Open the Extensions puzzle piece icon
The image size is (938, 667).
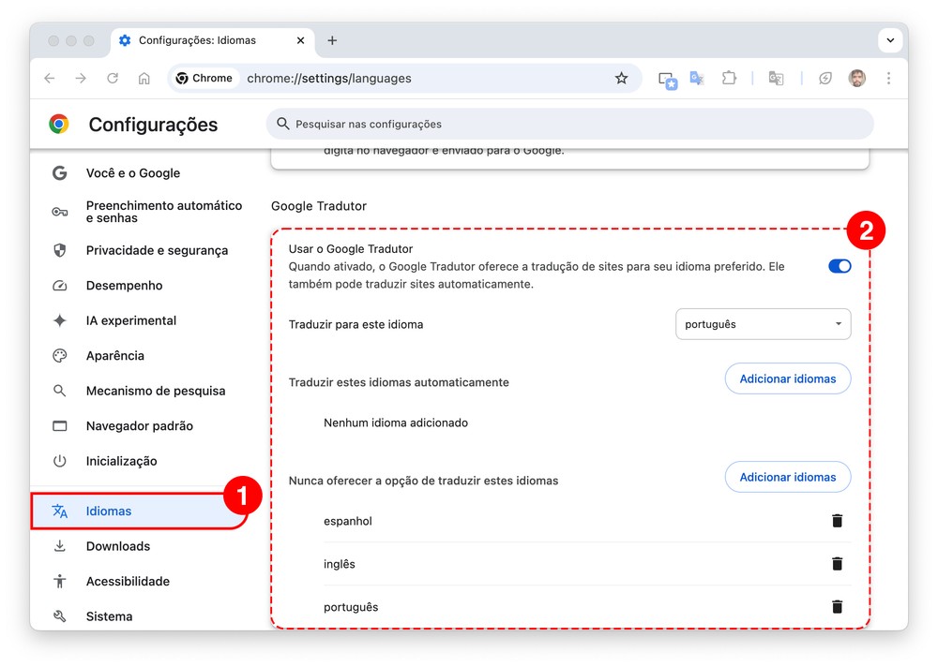pyautogui.click(x=729, y=79)
